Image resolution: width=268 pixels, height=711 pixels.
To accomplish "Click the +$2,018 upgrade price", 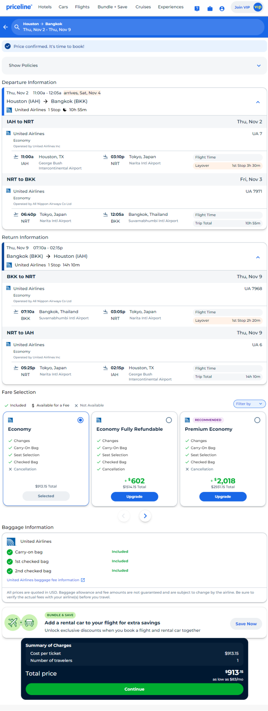I will (223, 481).
